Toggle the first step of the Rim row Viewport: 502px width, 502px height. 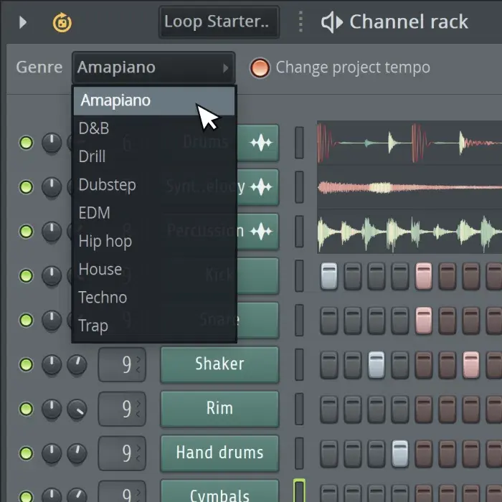coord(329,409)
